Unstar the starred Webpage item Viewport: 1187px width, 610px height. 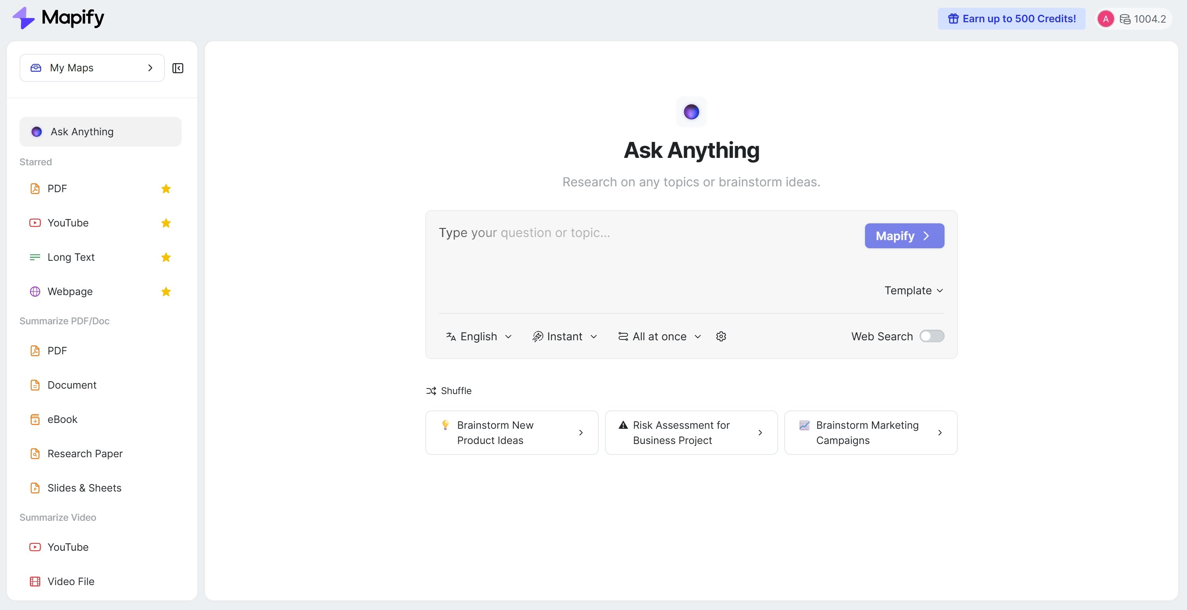pos(166,291)
